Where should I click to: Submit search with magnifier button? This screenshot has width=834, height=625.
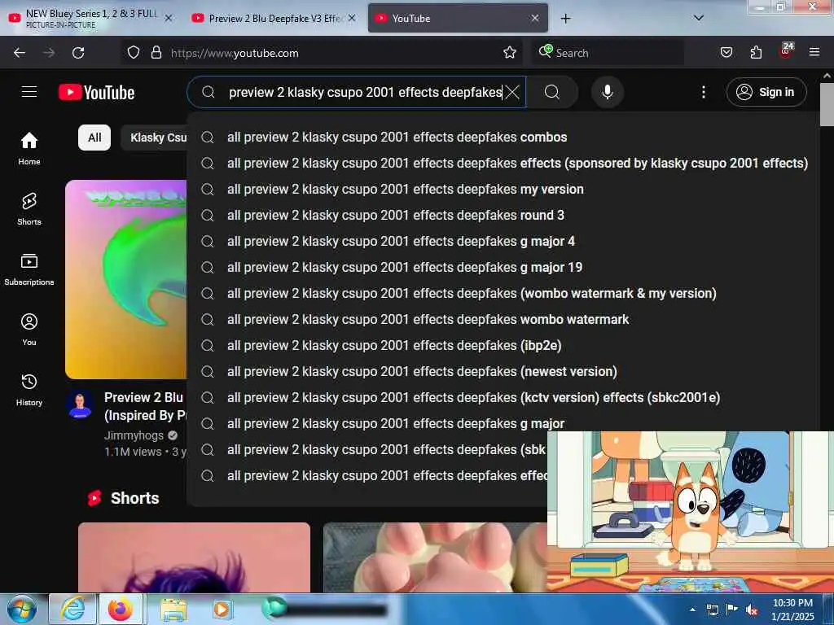(552, 92)
